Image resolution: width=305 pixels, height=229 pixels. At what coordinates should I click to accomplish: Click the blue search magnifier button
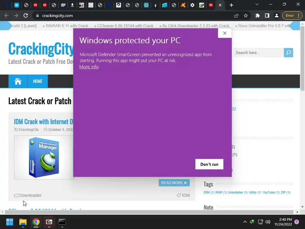(288, 52)
